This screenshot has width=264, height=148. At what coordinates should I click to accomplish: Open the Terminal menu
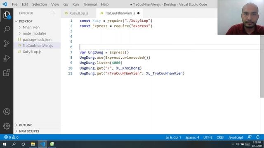pos(90,5)
